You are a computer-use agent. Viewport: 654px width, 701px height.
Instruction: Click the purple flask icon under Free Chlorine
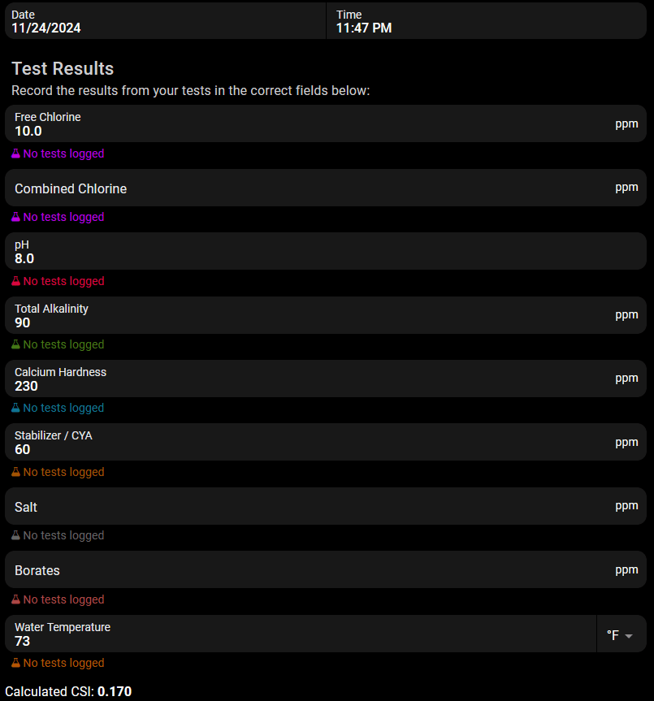click(15, 154)
